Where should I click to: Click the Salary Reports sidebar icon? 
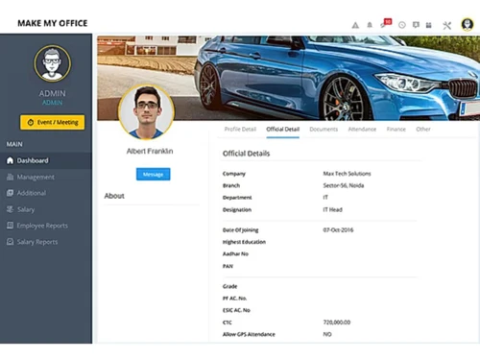coord(10,242)
